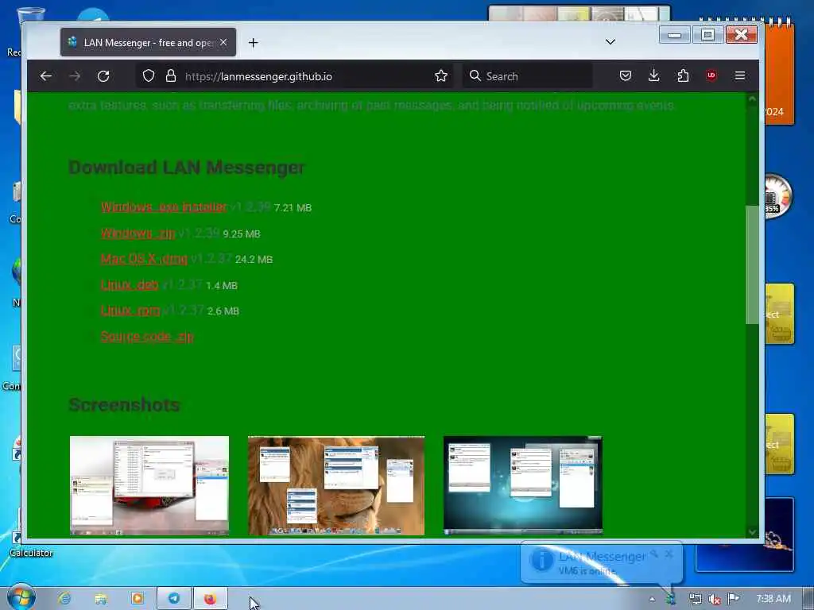Expand the list all tabs chevron
Screen dimensions: 814x610
click(610, 42)
